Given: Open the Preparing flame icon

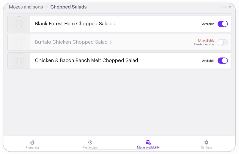Looking at the screenshot, I should tap(32, 142).
